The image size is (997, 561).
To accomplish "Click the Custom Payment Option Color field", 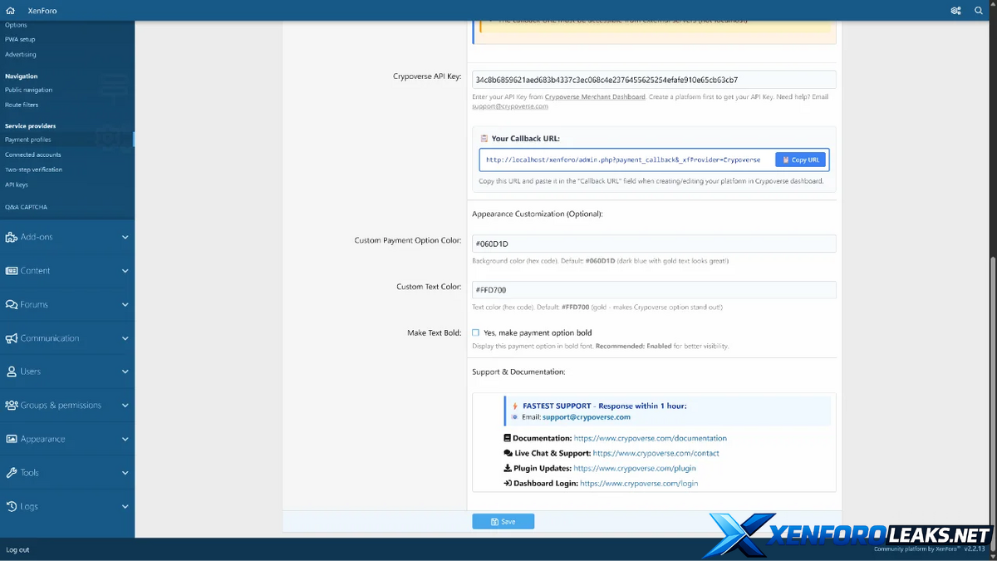I will [x=653, y=244].
